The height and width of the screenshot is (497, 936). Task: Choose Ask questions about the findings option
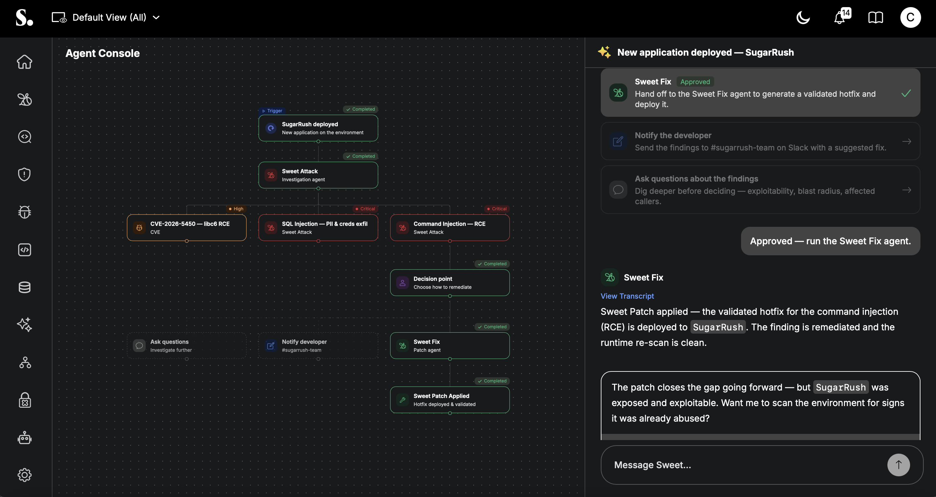(760, 190)
